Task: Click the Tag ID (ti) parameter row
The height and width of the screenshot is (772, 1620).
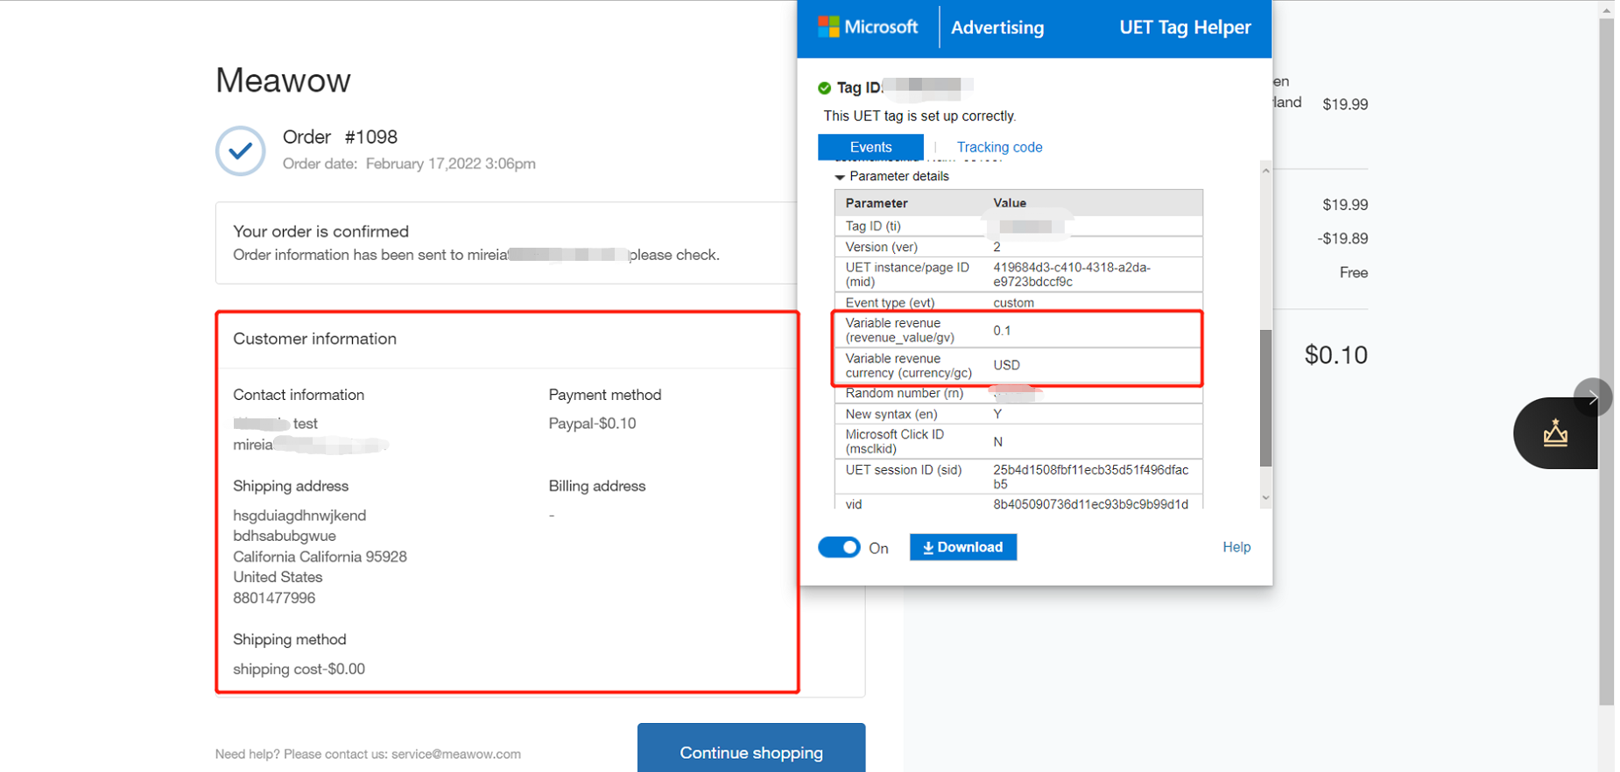Action: [x=1018, y=226]
